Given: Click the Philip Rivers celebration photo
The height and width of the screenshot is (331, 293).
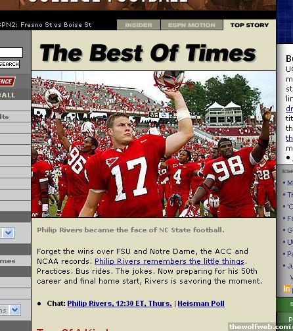Looking at the screenshot, I should pos(154,144).
